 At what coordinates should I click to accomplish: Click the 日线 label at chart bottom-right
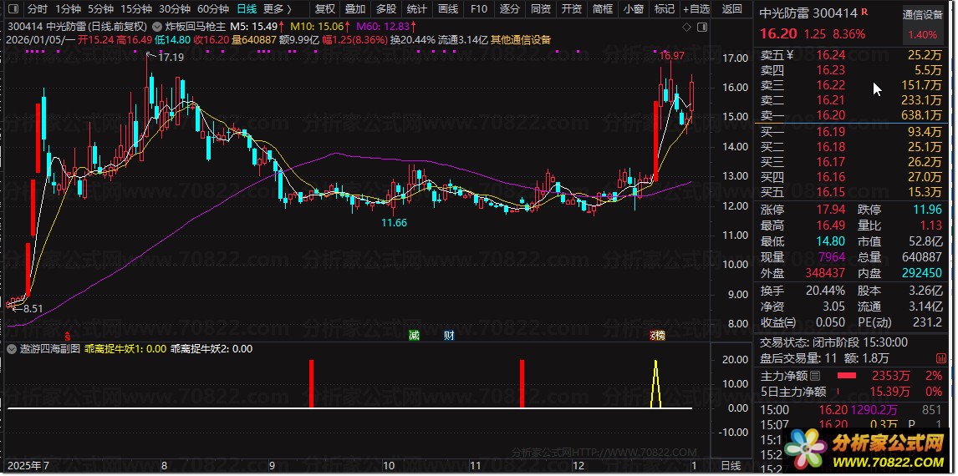click(x=731, y=466)
